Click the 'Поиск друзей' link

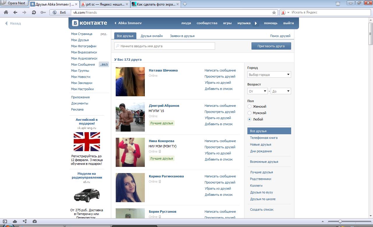click(x=280, y=36)
